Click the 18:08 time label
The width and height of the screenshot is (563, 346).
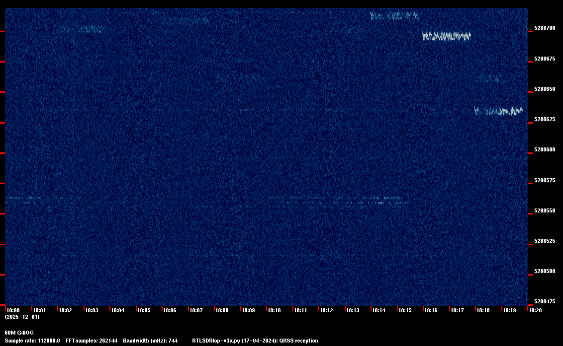[222, 310]
